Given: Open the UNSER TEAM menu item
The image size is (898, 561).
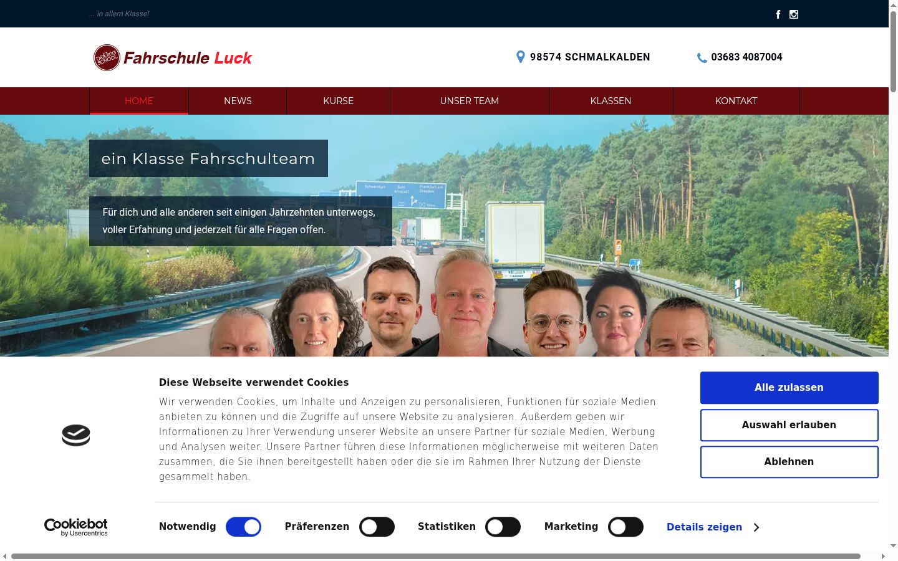Looking at the screenshot, I should coord(470,101).
